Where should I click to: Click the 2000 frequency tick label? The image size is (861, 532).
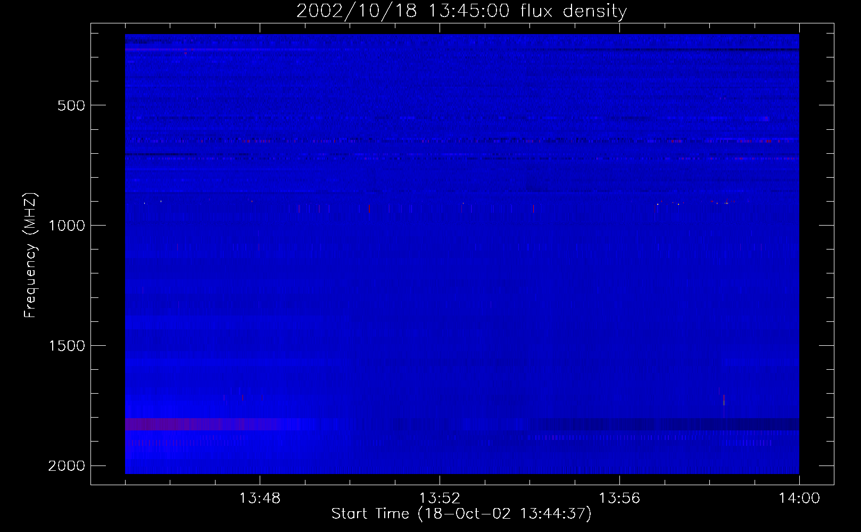click(x=67, y=466)
